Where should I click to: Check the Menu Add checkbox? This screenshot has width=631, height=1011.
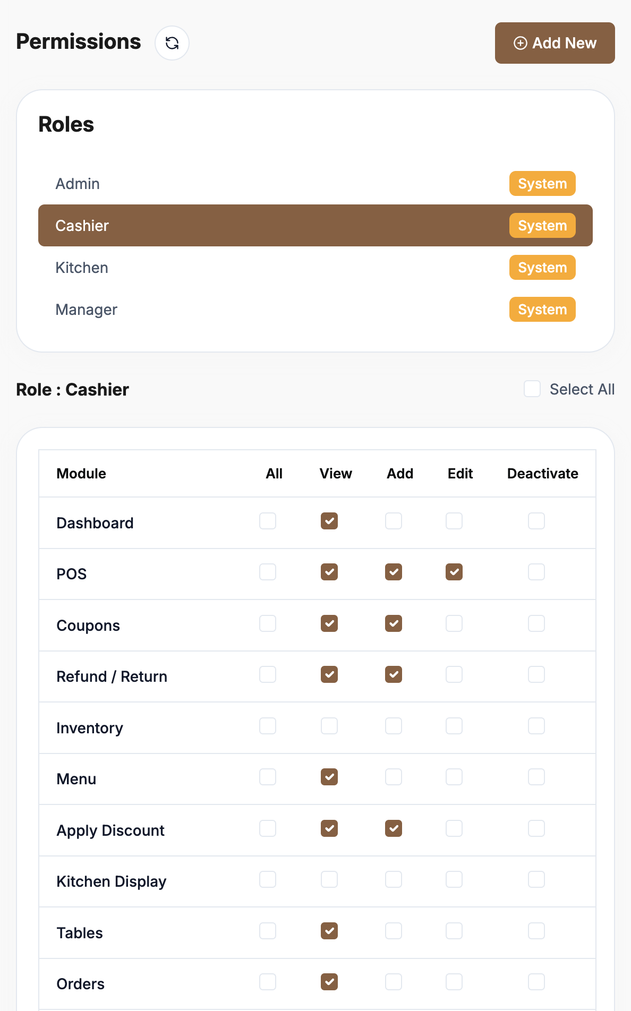(x=394, y=777)
